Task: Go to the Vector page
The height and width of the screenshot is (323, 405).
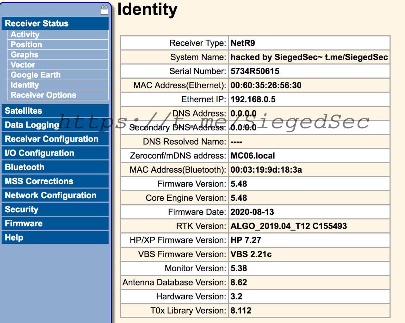Action: [x=58, y=65]
